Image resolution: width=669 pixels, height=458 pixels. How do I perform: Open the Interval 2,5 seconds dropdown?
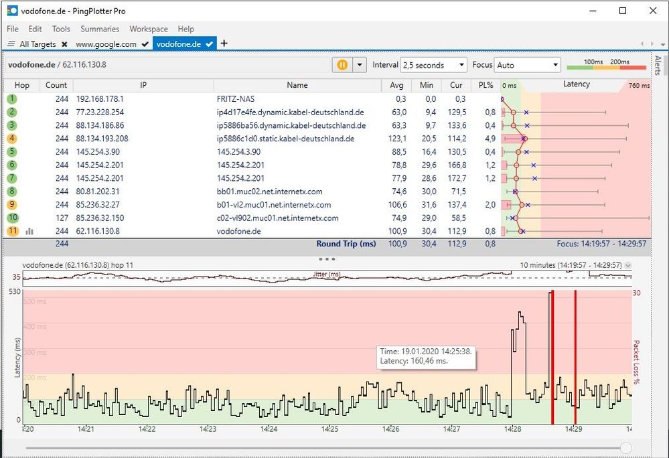[433, 65]
